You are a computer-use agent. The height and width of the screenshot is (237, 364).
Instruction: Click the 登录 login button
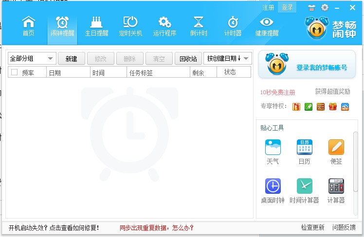click(287, 8)
